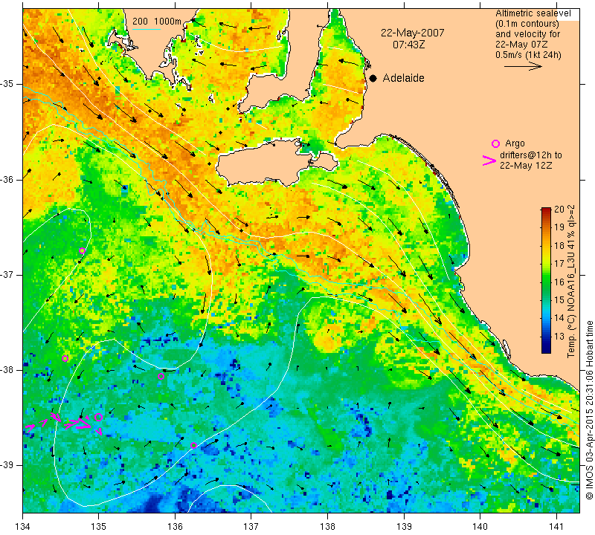Click the date label 22-May-2007
Image resolution: width=595 pixels, height=535 pixels.
413,33
